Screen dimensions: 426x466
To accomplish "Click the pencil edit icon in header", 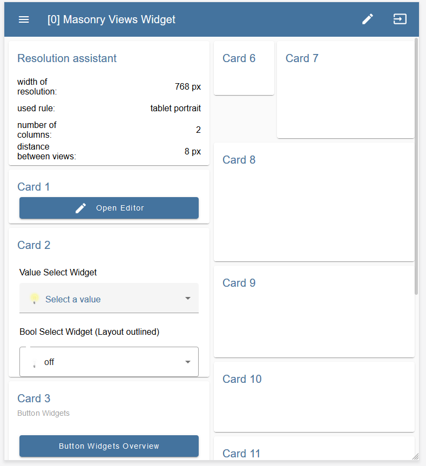I will pyautogui.click(x=368, y=19).
